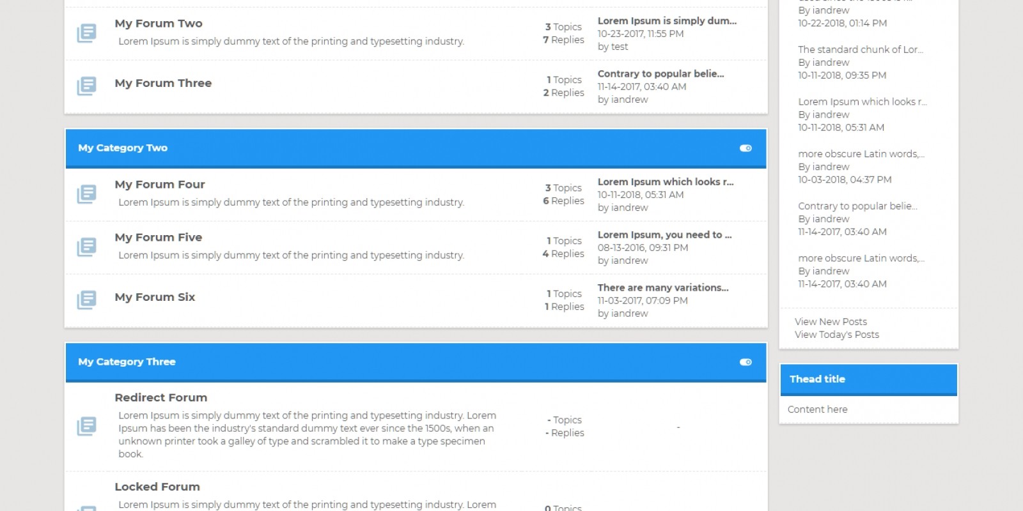The width and height of the screenshot is (1023, 511).
Task: Open last post "There are many variations..."
Action: tap(662, 287)
